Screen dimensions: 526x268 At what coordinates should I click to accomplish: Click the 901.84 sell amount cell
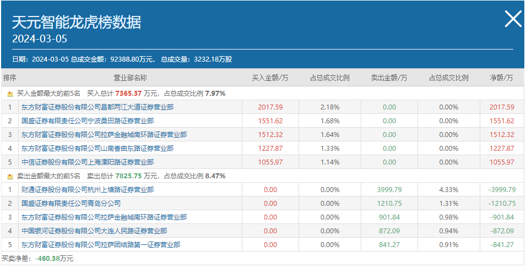pyautogui.click(x=389, y=217)
